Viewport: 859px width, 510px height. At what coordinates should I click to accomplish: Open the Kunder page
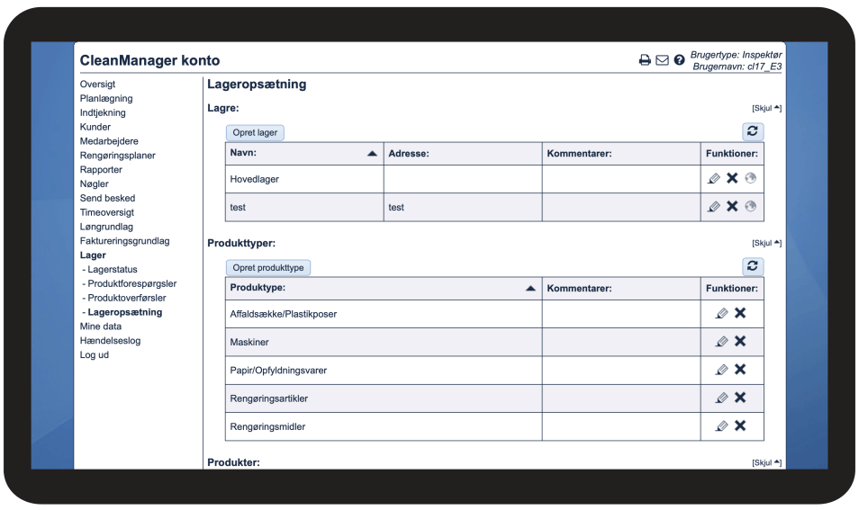pyautogui.click(x=95, y=127)
